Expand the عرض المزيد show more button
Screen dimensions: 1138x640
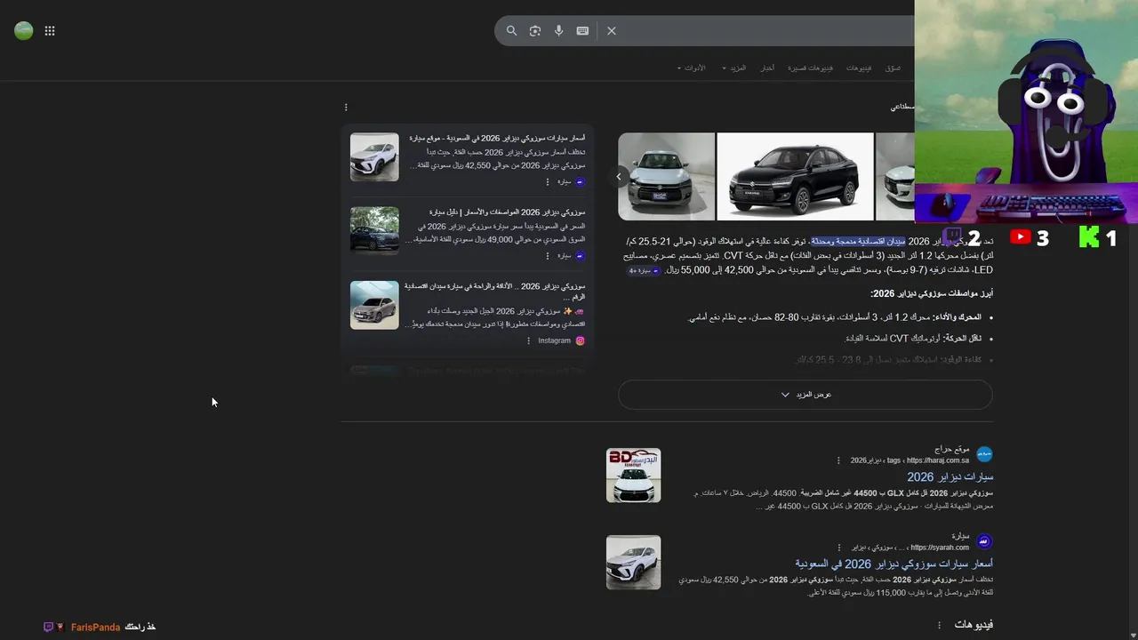805,394
